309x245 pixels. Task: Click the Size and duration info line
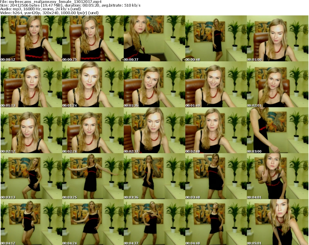70,5
